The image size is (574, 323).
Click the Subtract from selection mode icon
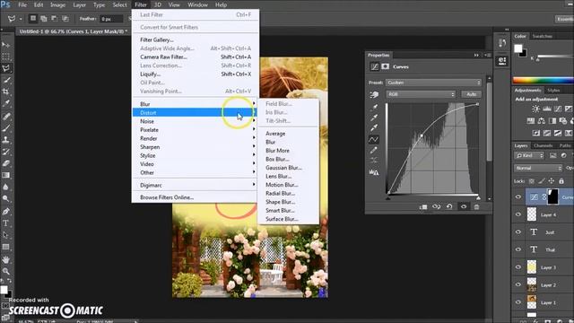coord(54,18)
